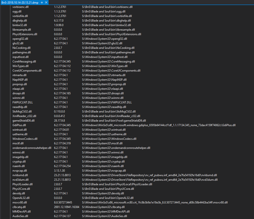Screen dimensions: 254x219
Task: Click libresample.dll module name
Action: click(x=22, y=30)
